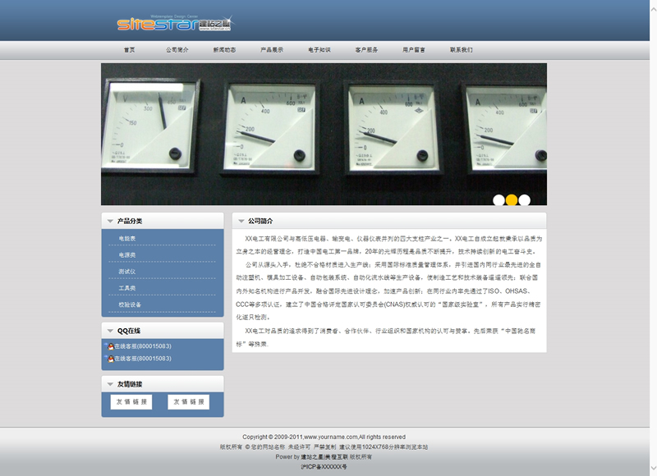Image resolution: width=657 pixels, height=476 pixels.
Task: Open 联系我们 in the navigation bar
Action: click(461, 50)
